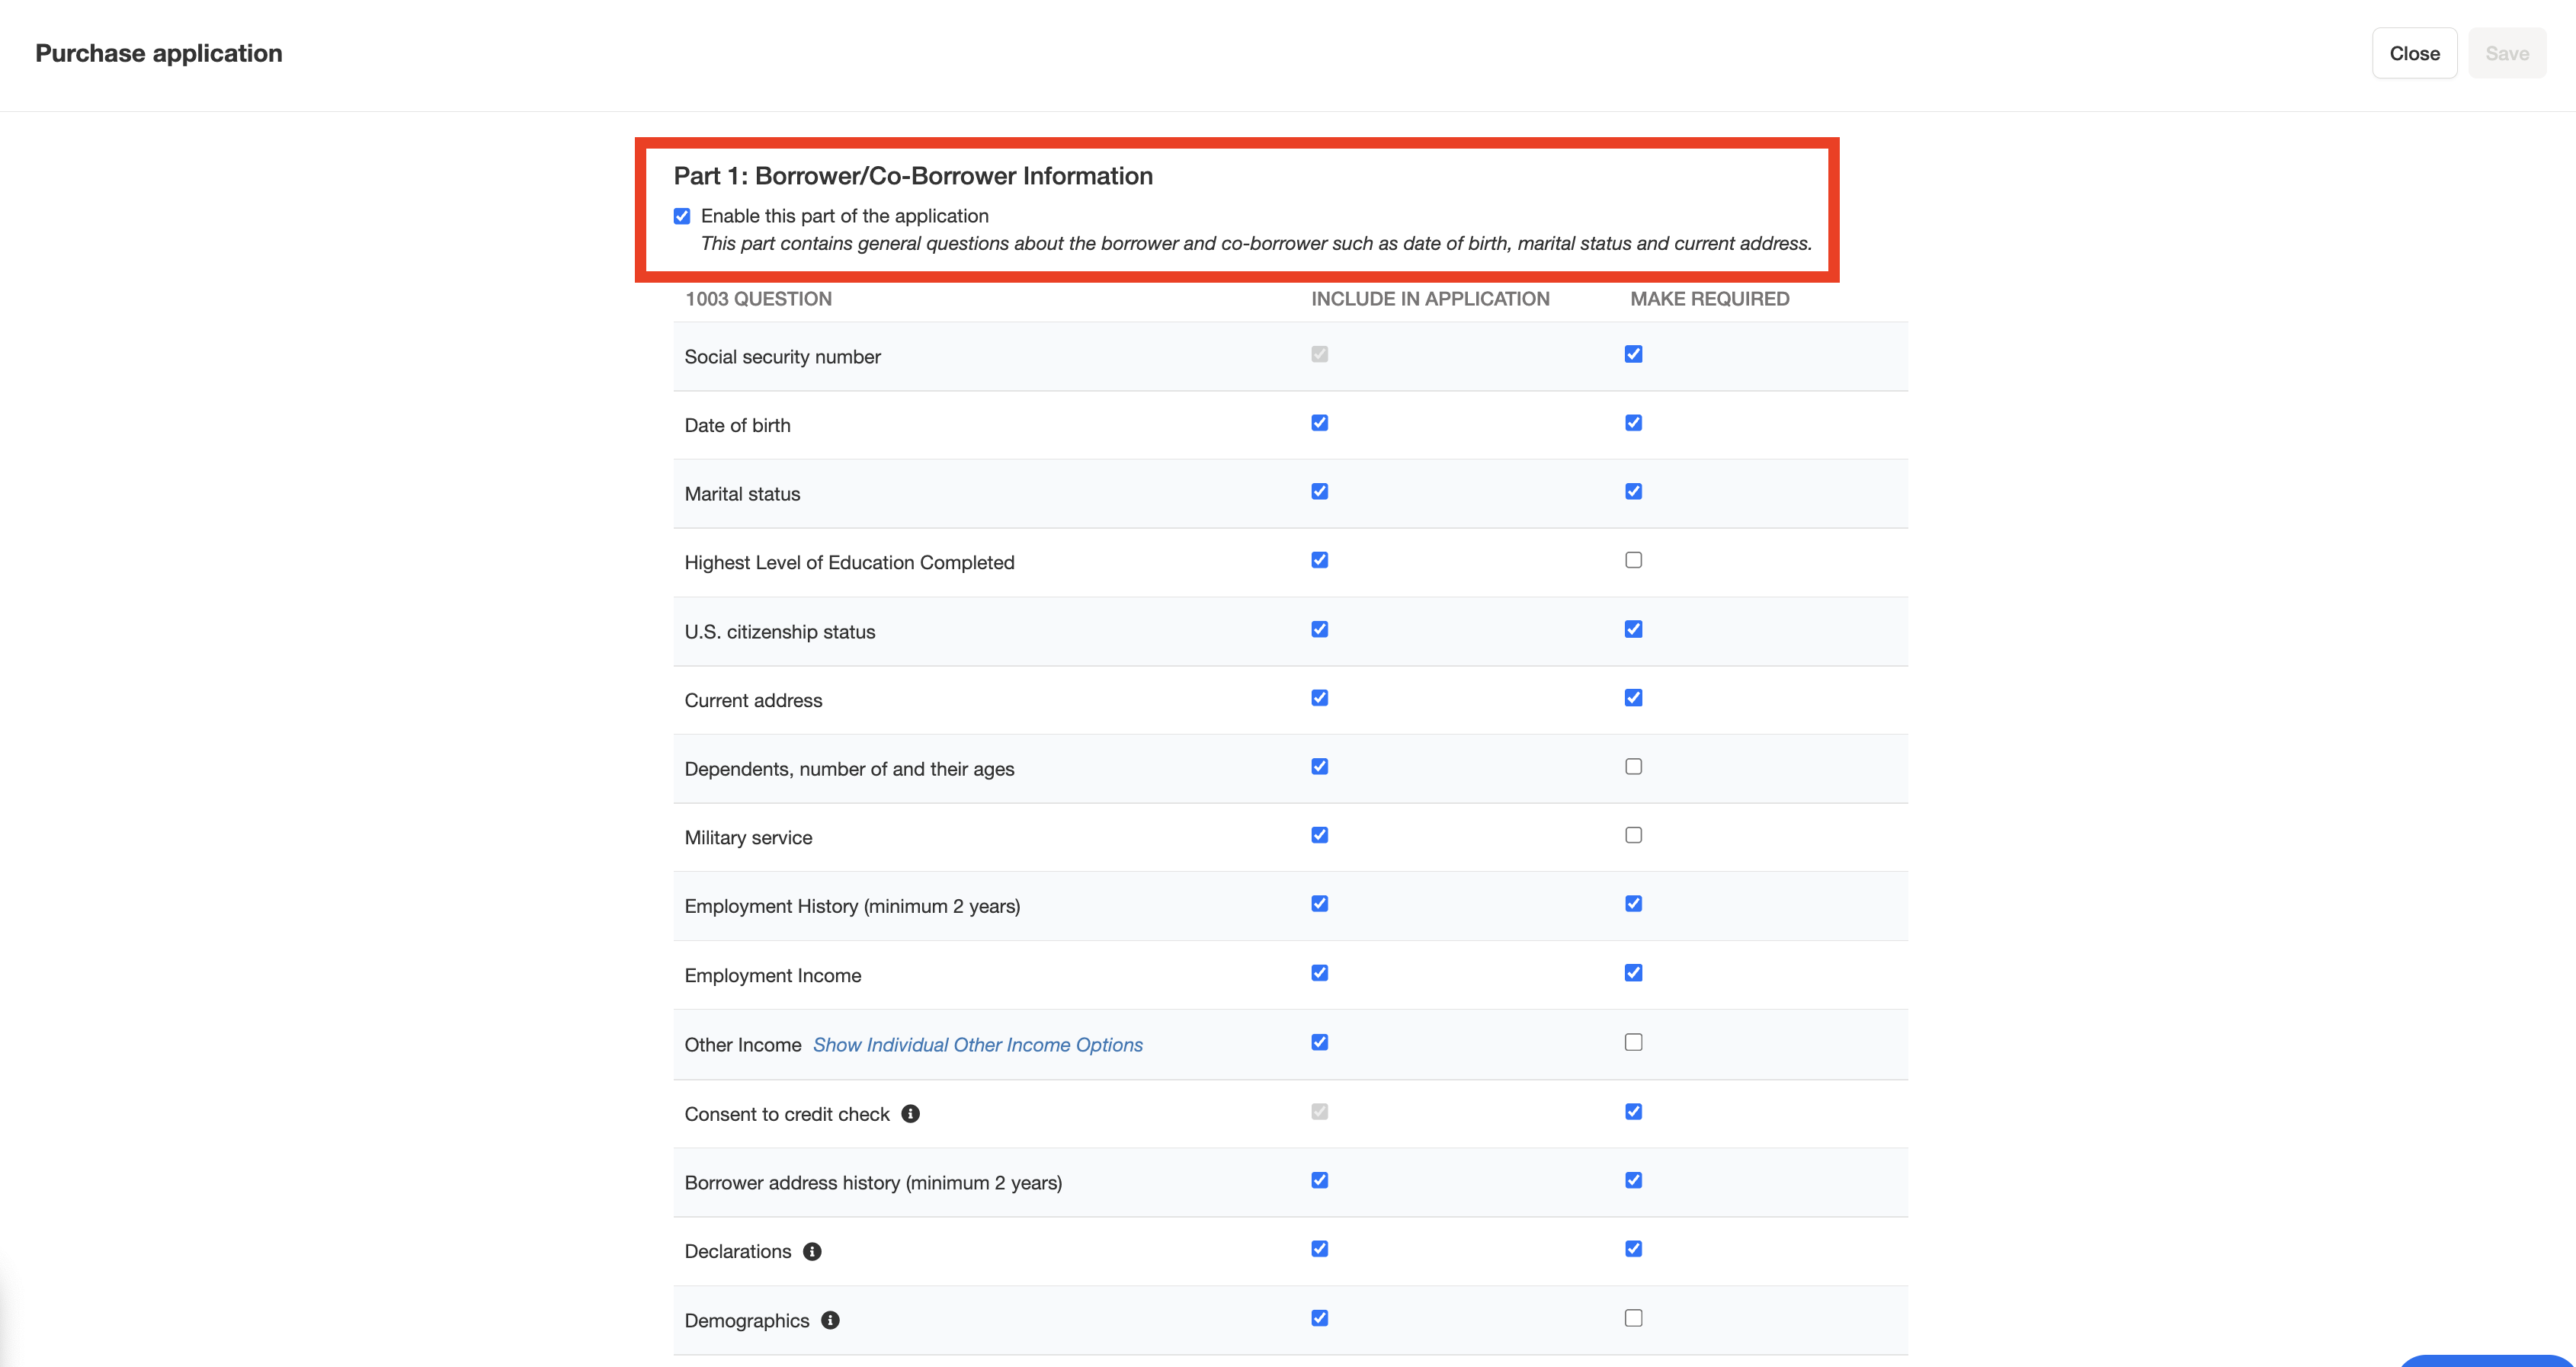Uncheck Make Required for Declarations
Image resolution: width=2576 pixels, height=1367 pixels.
tap(1633, 1249)
